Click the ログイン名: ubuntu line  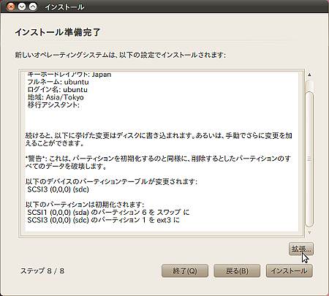[57, 90]
